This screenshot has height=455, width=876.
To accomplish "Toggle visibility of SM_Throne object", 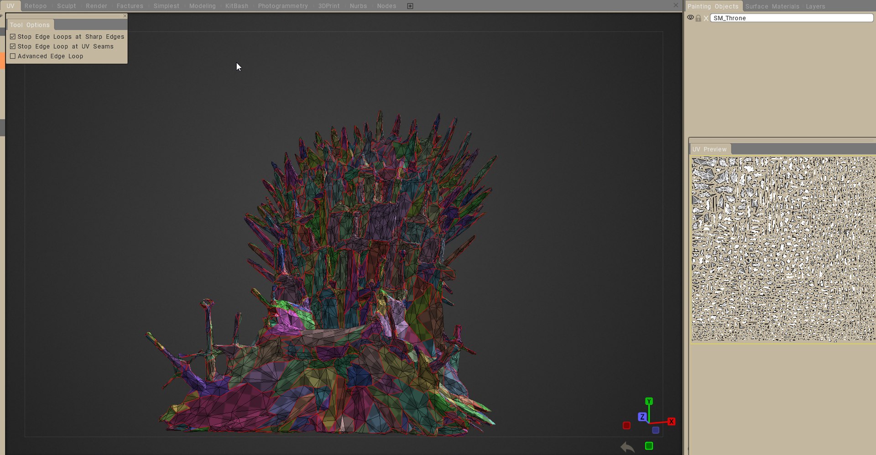I will tap(690, 18).
